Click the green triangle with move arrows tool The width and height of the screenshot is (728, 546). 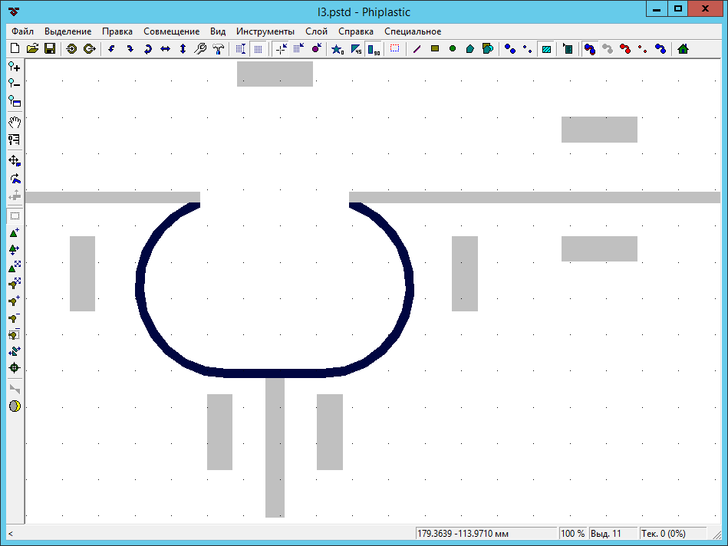pos(15,250)
